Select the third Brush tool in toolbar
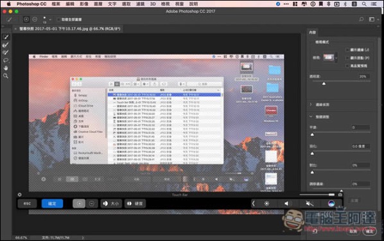The image size is (384, 241). pos(6,53)
